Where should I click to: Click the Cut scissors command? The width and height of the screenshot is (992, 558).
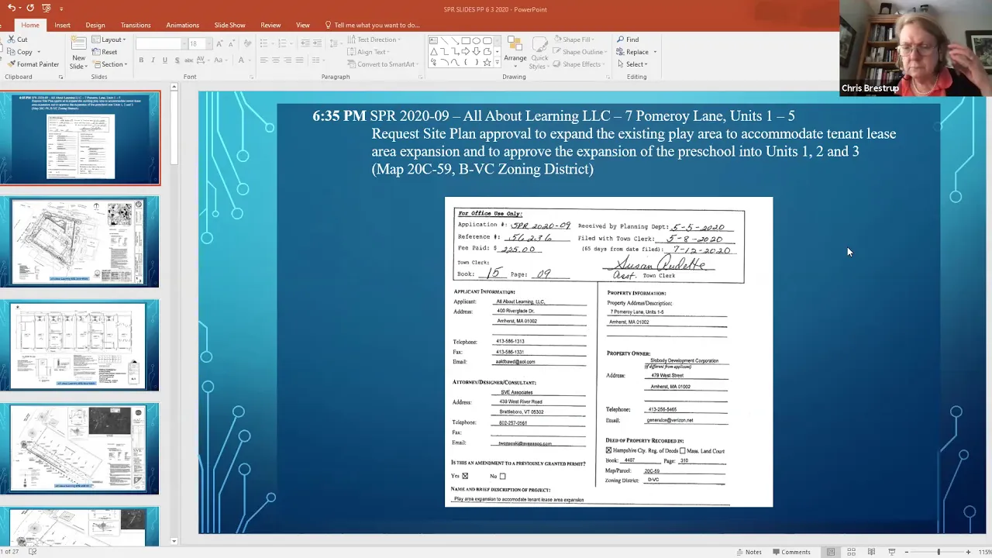coord(17,40)
